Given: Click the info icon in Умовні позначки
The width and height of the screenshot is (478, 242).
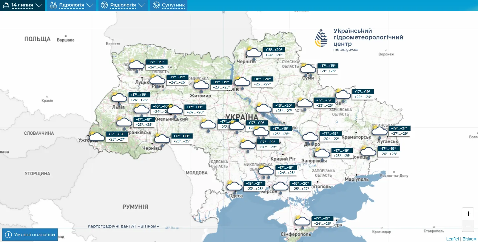Looking at the screenshot, I should 8,235.
